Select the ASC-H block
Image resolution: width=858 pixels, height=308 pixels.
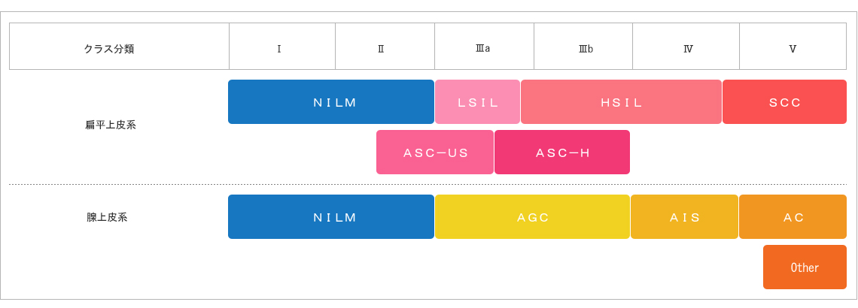[x=562, y=152]
